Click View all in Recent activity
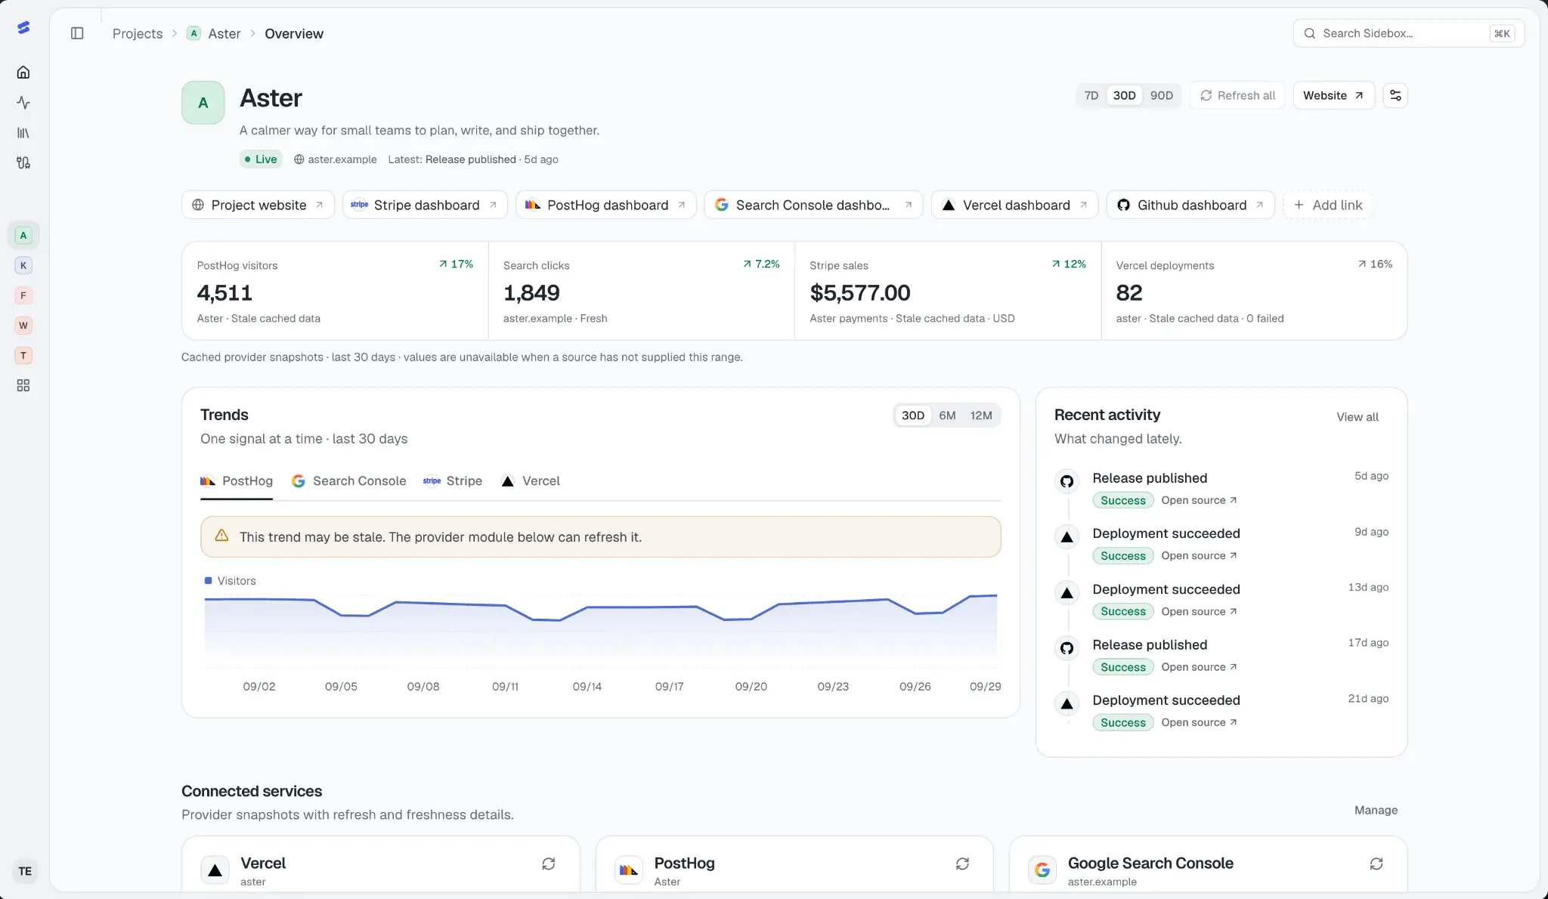1548x899 pixels. coord(1358,417)
